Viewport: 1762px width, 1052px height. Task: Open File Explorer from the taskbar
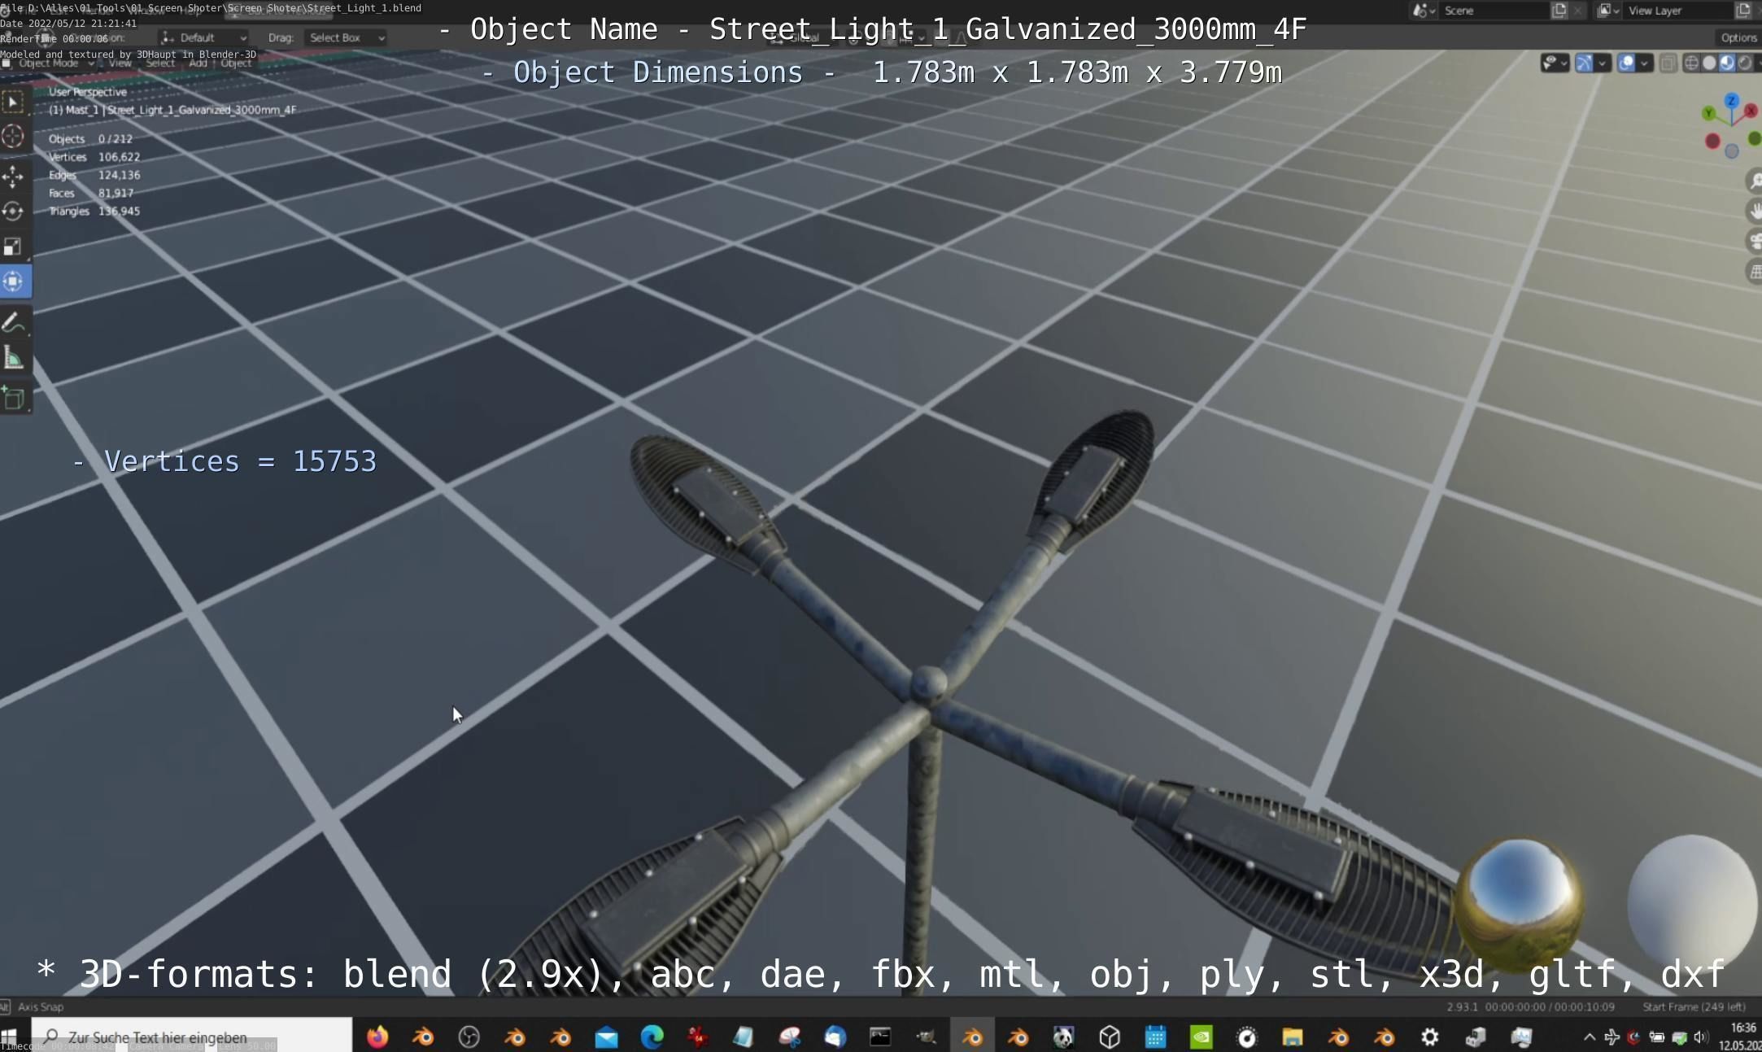click(1292, 1037)
